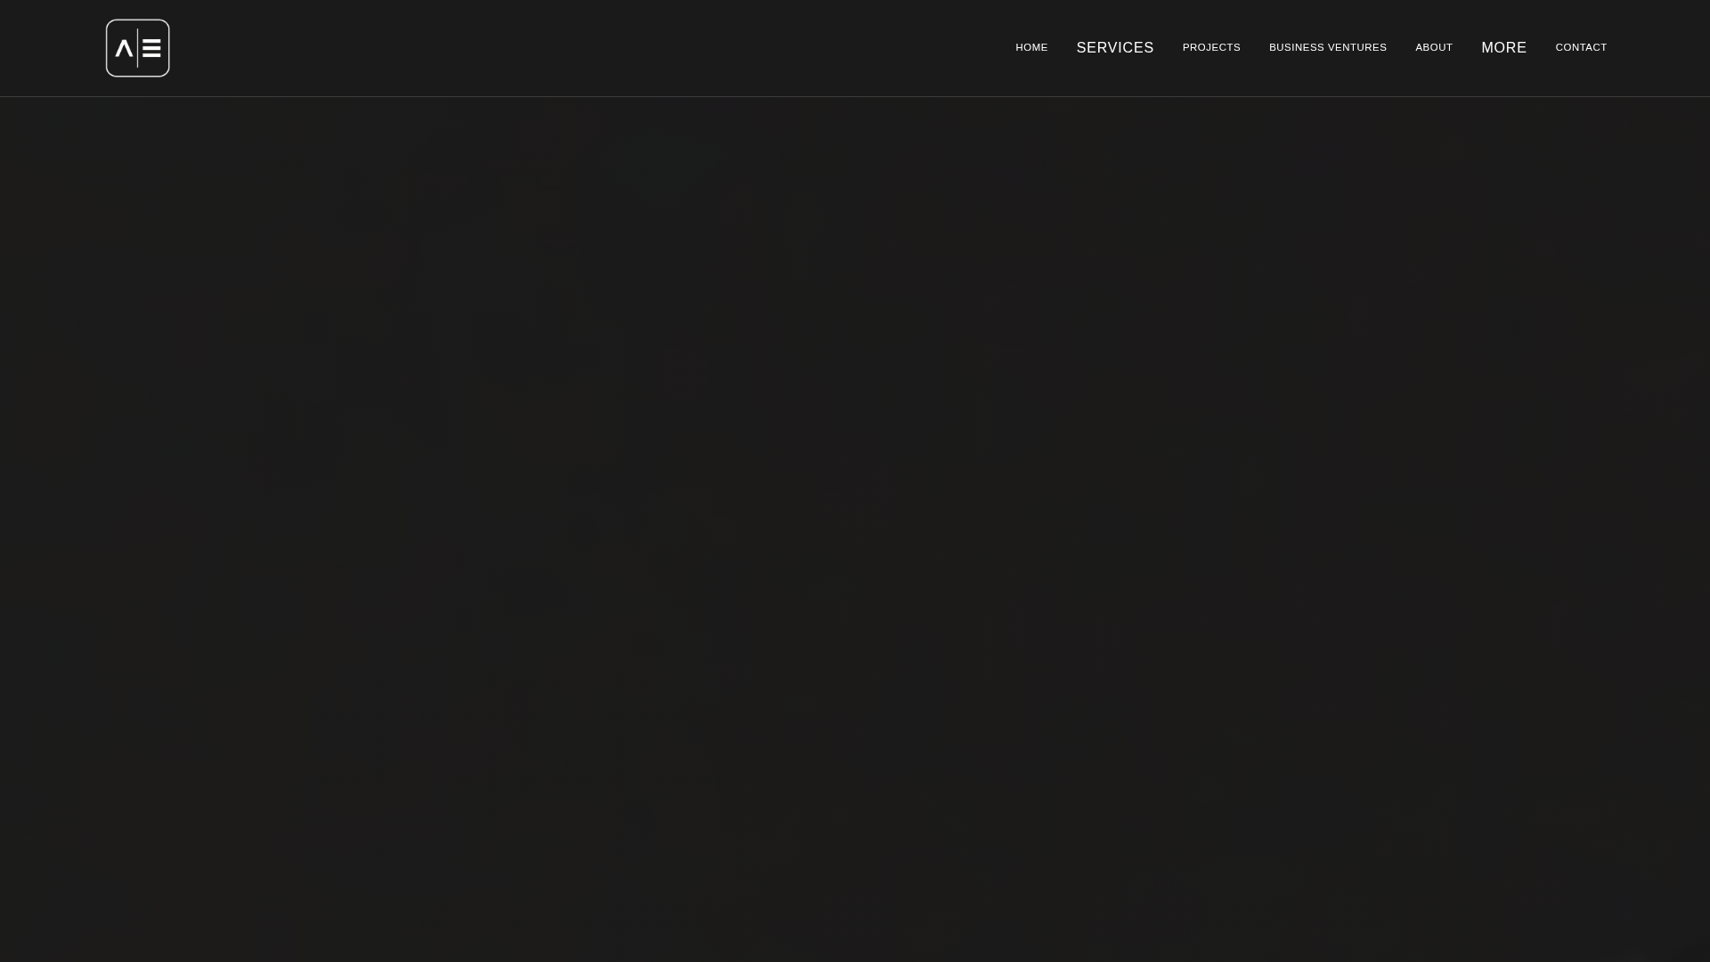Click the dark hero background area
This screenshot has height=962, width=1710.
coord(855,526)
